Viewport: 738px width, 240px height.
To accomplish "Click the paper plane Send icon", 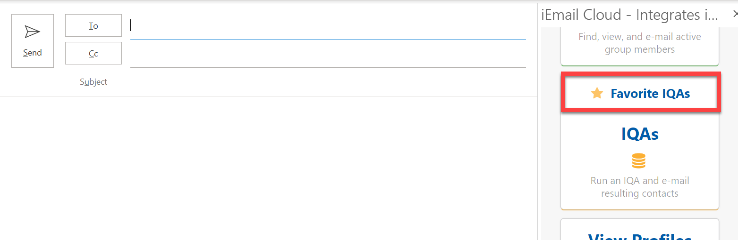I will pos(32,32).
